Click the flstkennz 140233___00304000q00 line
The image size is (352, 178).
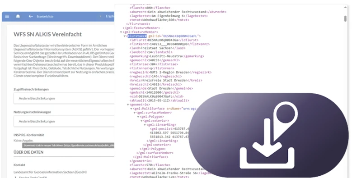pyautogui.click(x=169, y=44)
